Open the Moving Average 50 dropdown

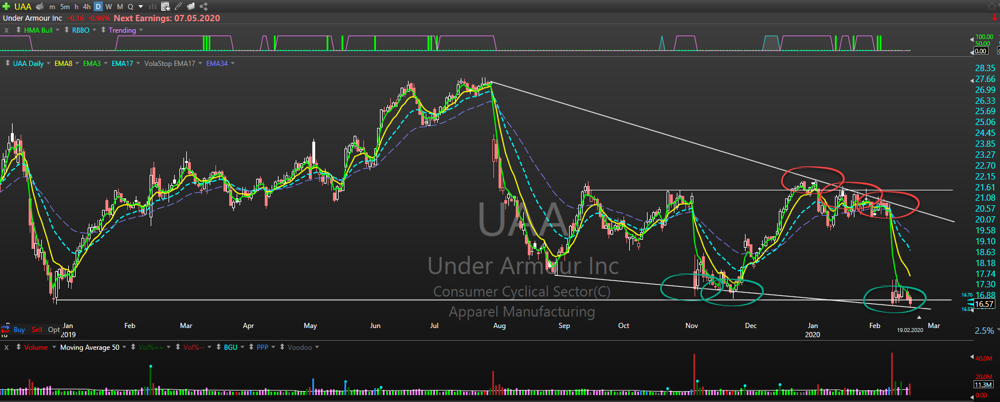[125, 348]
